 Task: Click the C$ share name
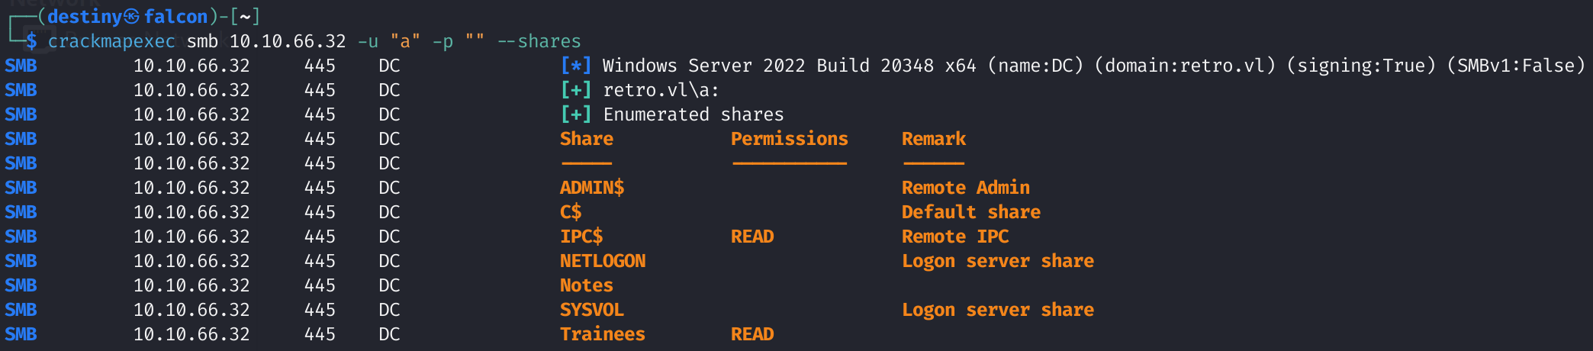coord(571,212)
